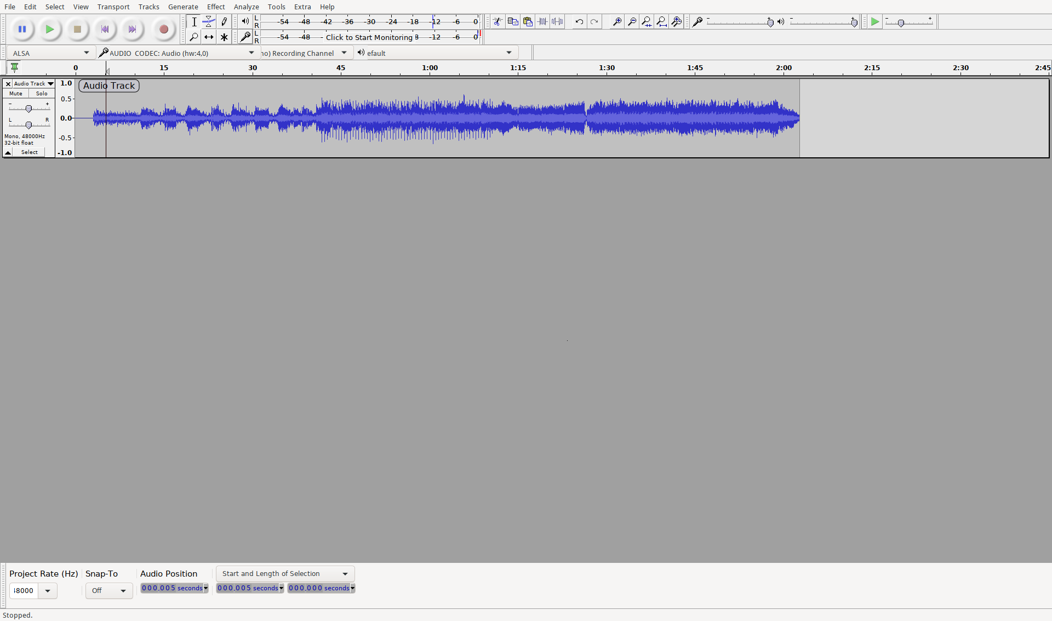Screen dimensions: 1052x621
Task: Skip to end of the project
Action: coord(133,29)
